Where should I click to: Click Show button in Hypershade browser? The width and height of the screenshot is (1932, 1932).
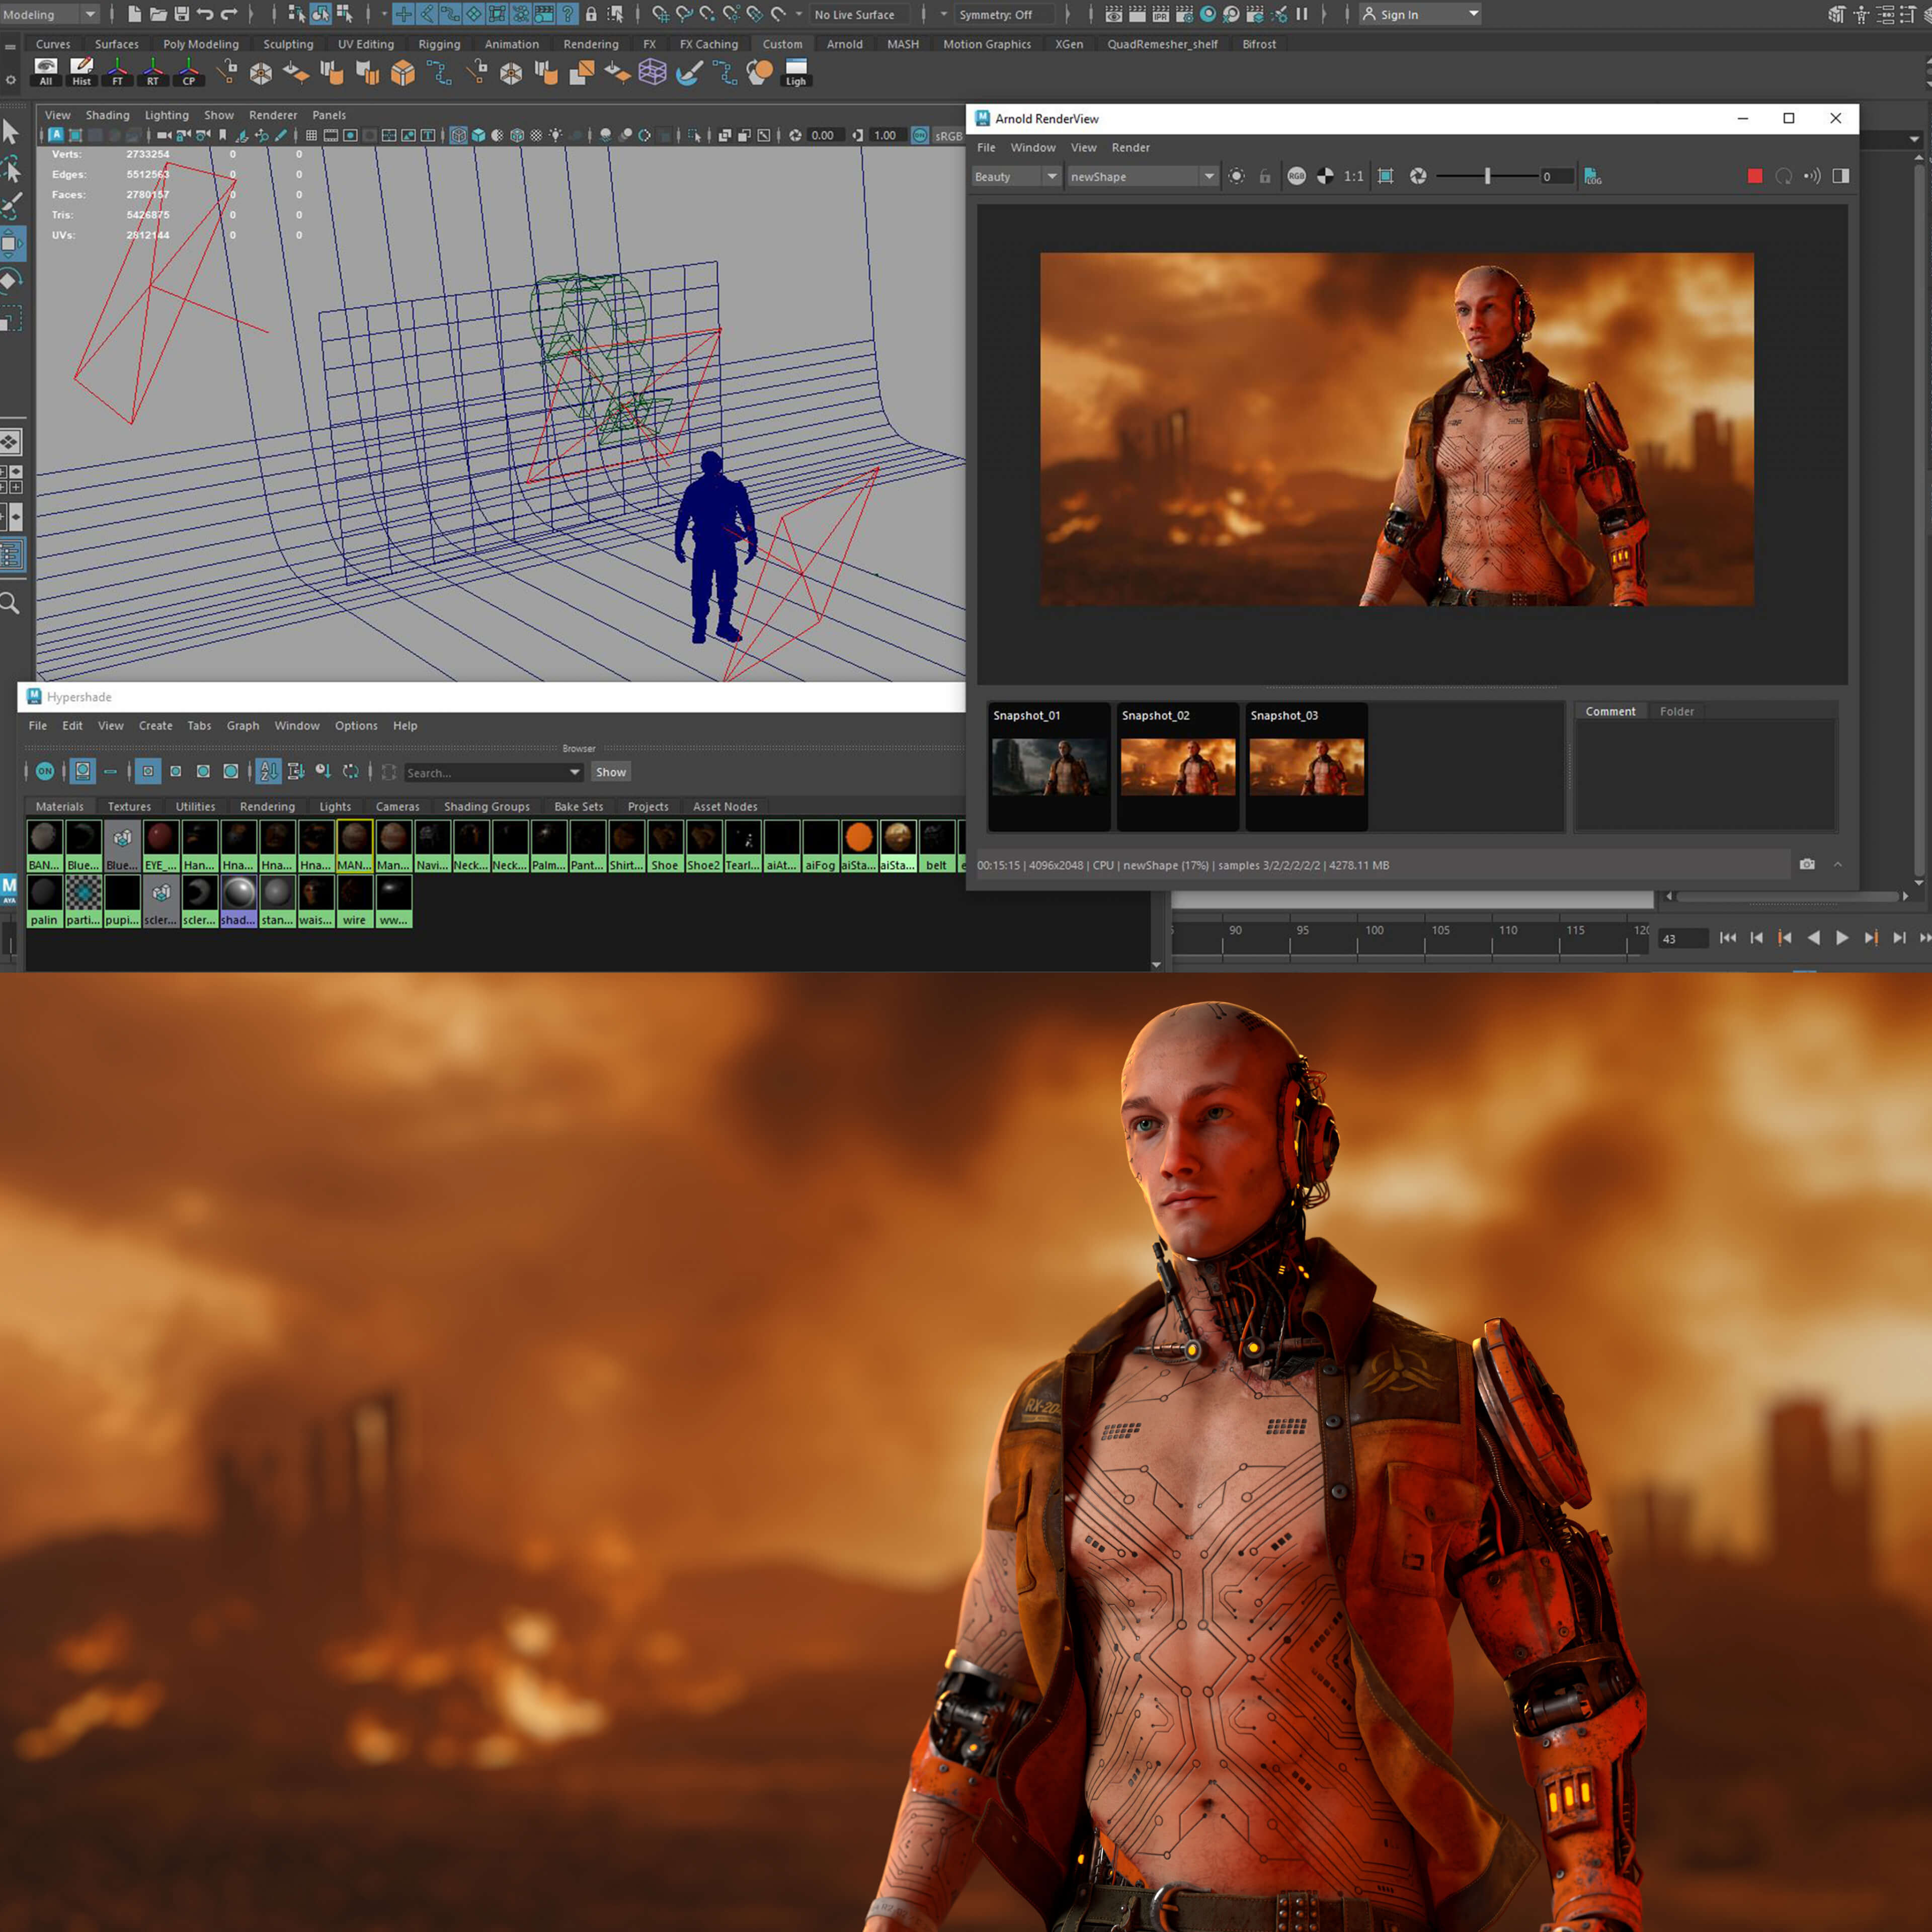point(610,772)
